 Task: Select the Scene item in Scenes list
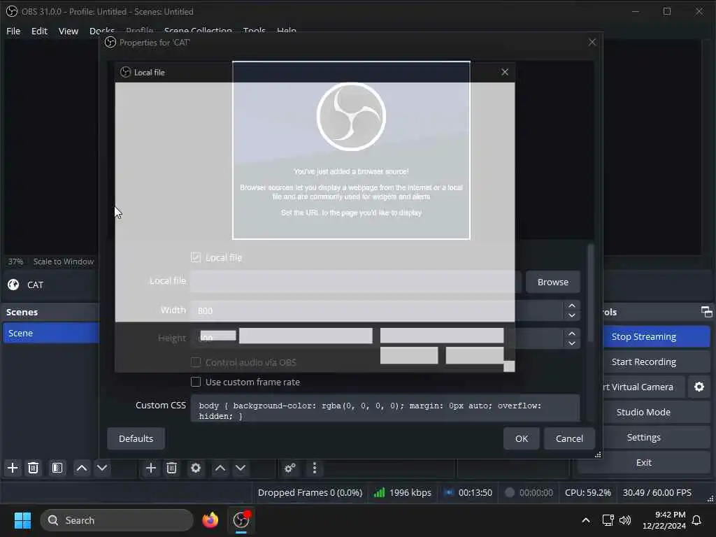coord(50,333)
